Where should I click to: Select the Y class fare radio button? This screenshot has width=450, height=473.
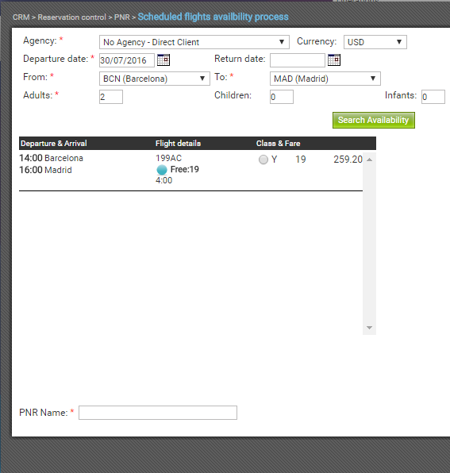263,160
